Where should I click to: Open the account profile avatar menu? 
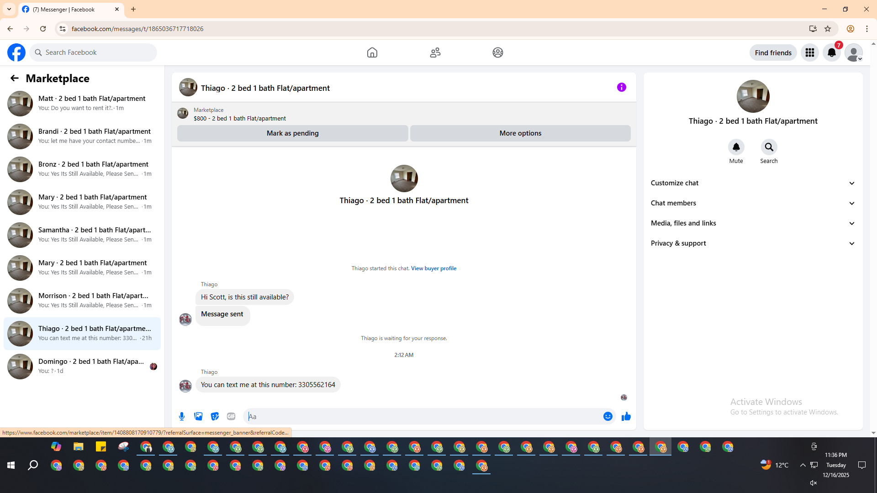(854, 52)
